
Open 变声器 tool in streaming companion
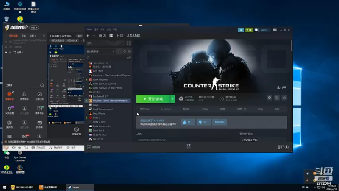click(x=9, y=124)
